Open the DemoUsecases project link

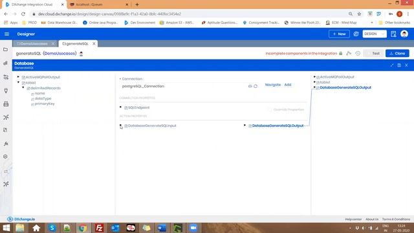(60, 53)
